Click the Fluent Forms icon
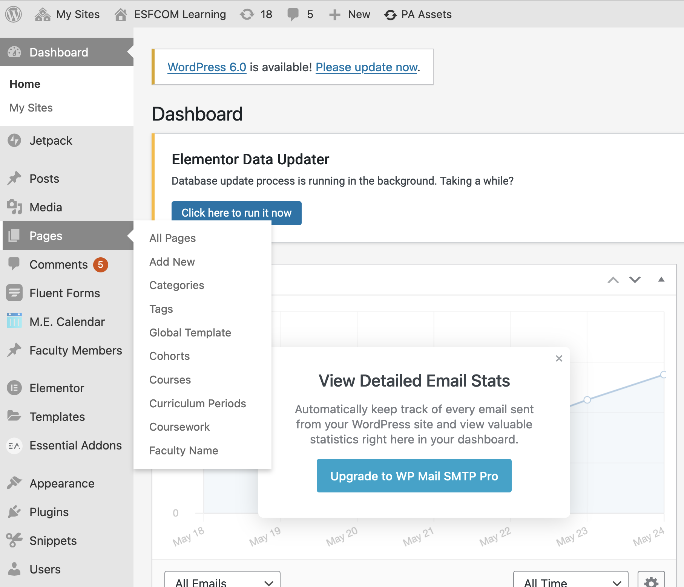 [14, 293]
